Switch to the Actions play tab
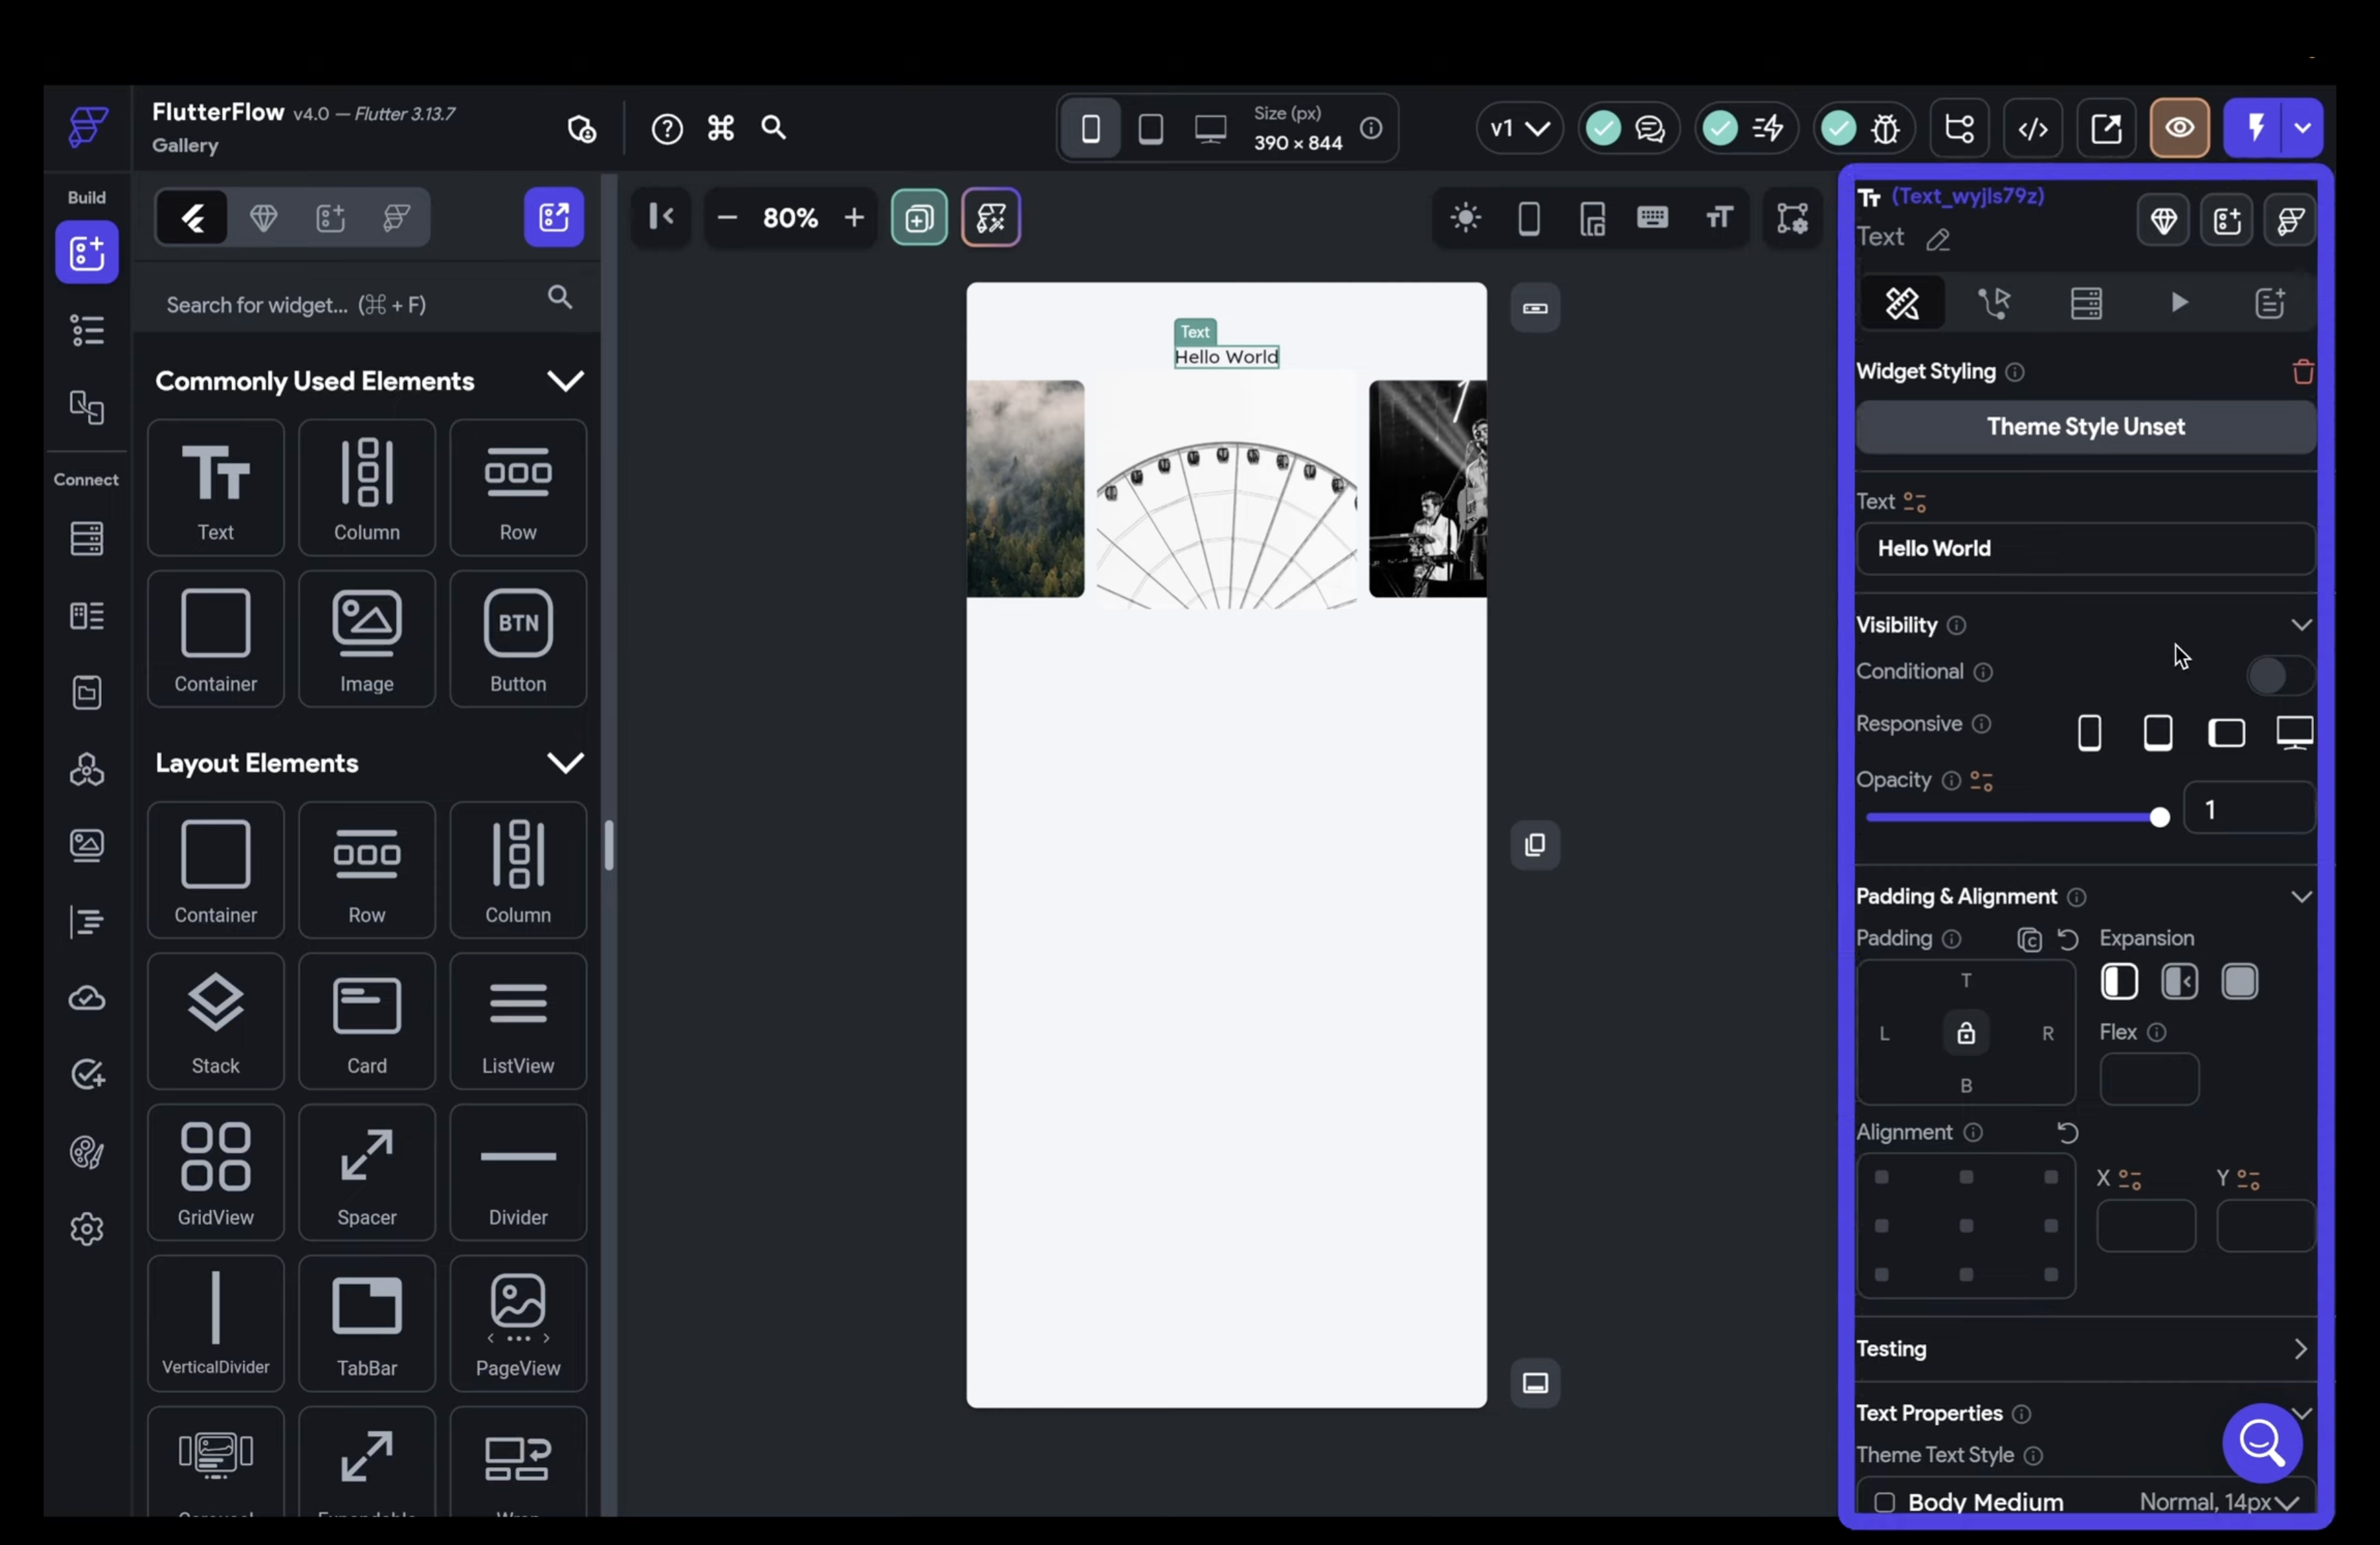2380x1545 pixels. (2179, 303)
